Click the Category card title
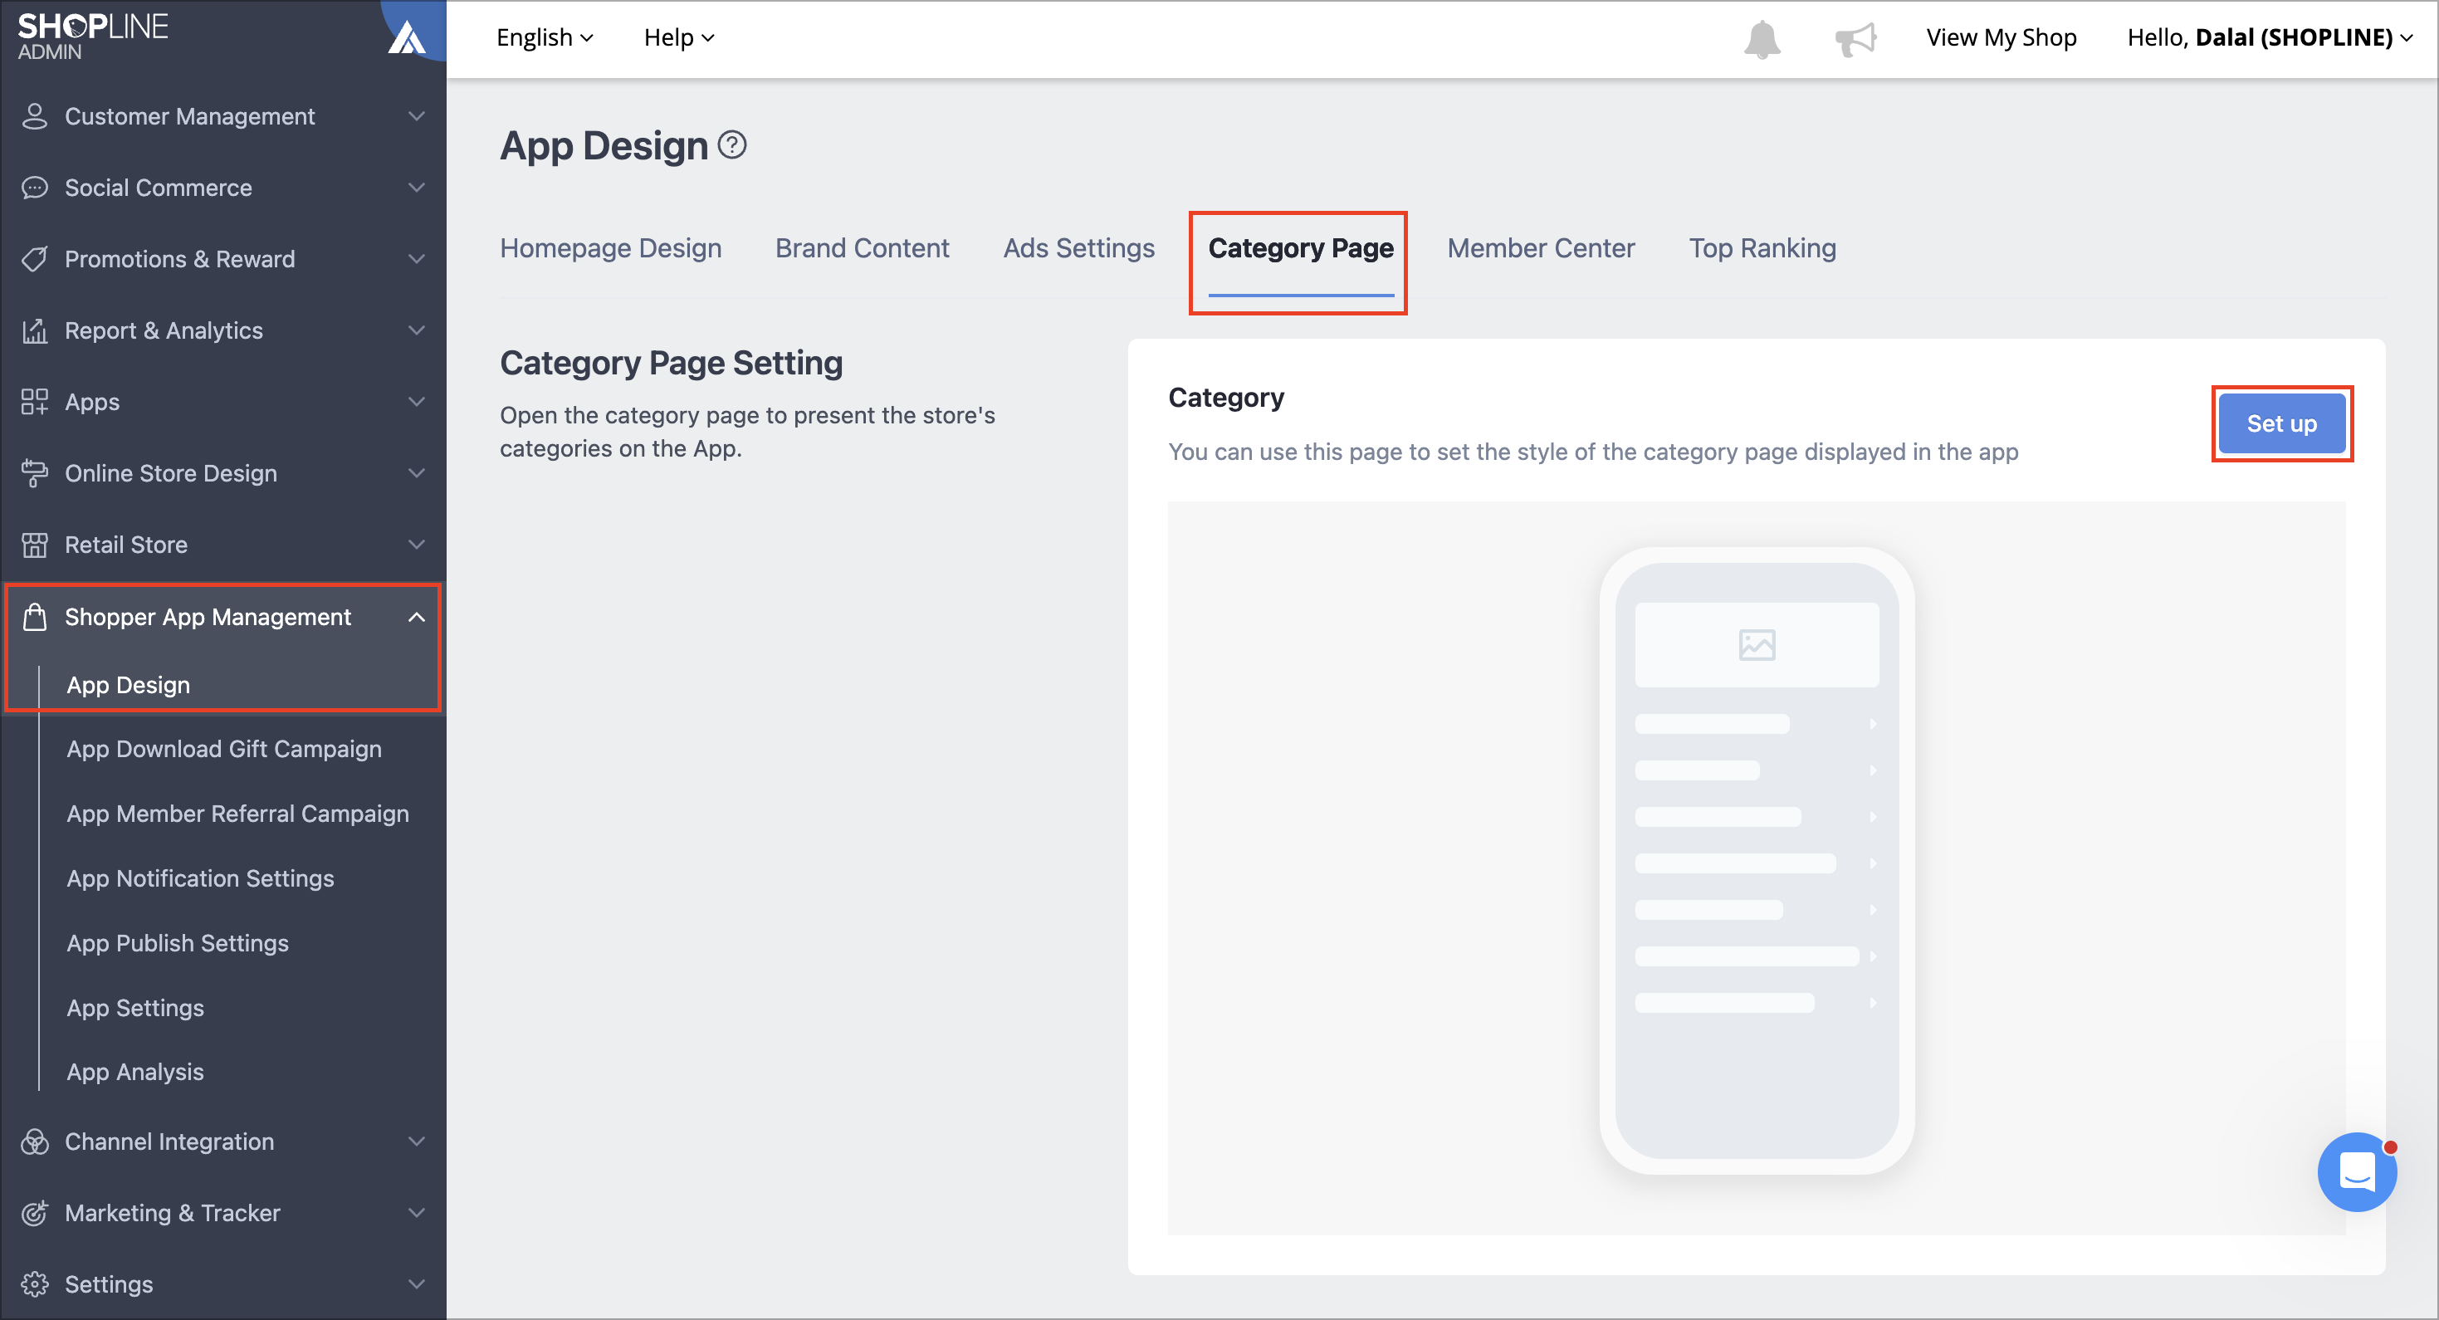The image size is (2439, 1320). [x=1226, y=398]
